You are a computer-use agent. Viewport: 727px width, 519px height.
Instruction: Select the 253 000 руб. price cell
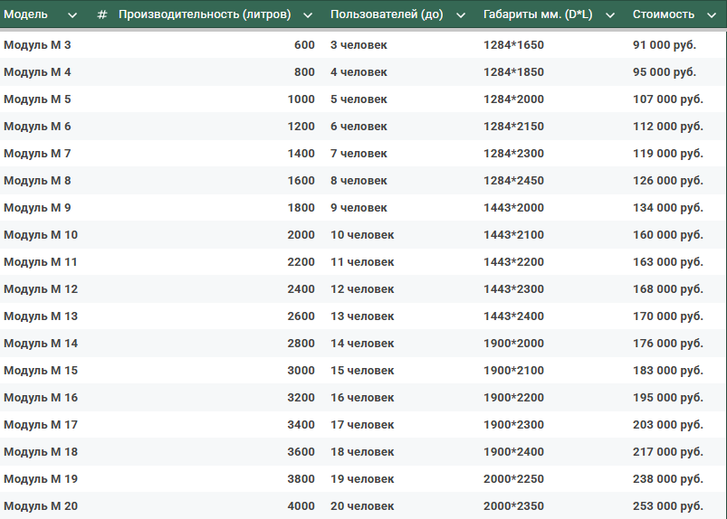point(667,506)
